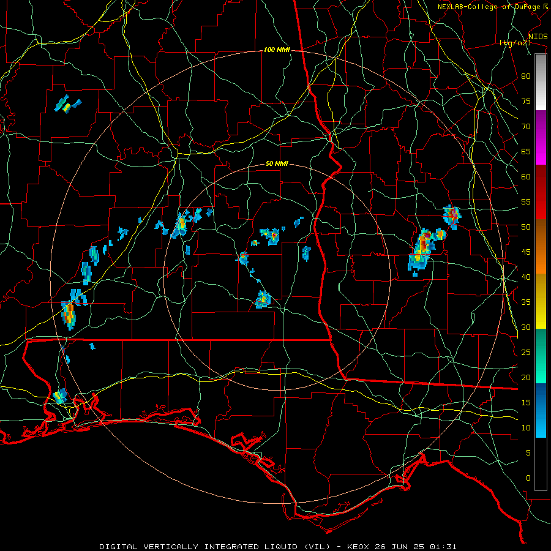
Task: Click the 20 value on the color scale
Action: tap(526, 378)
